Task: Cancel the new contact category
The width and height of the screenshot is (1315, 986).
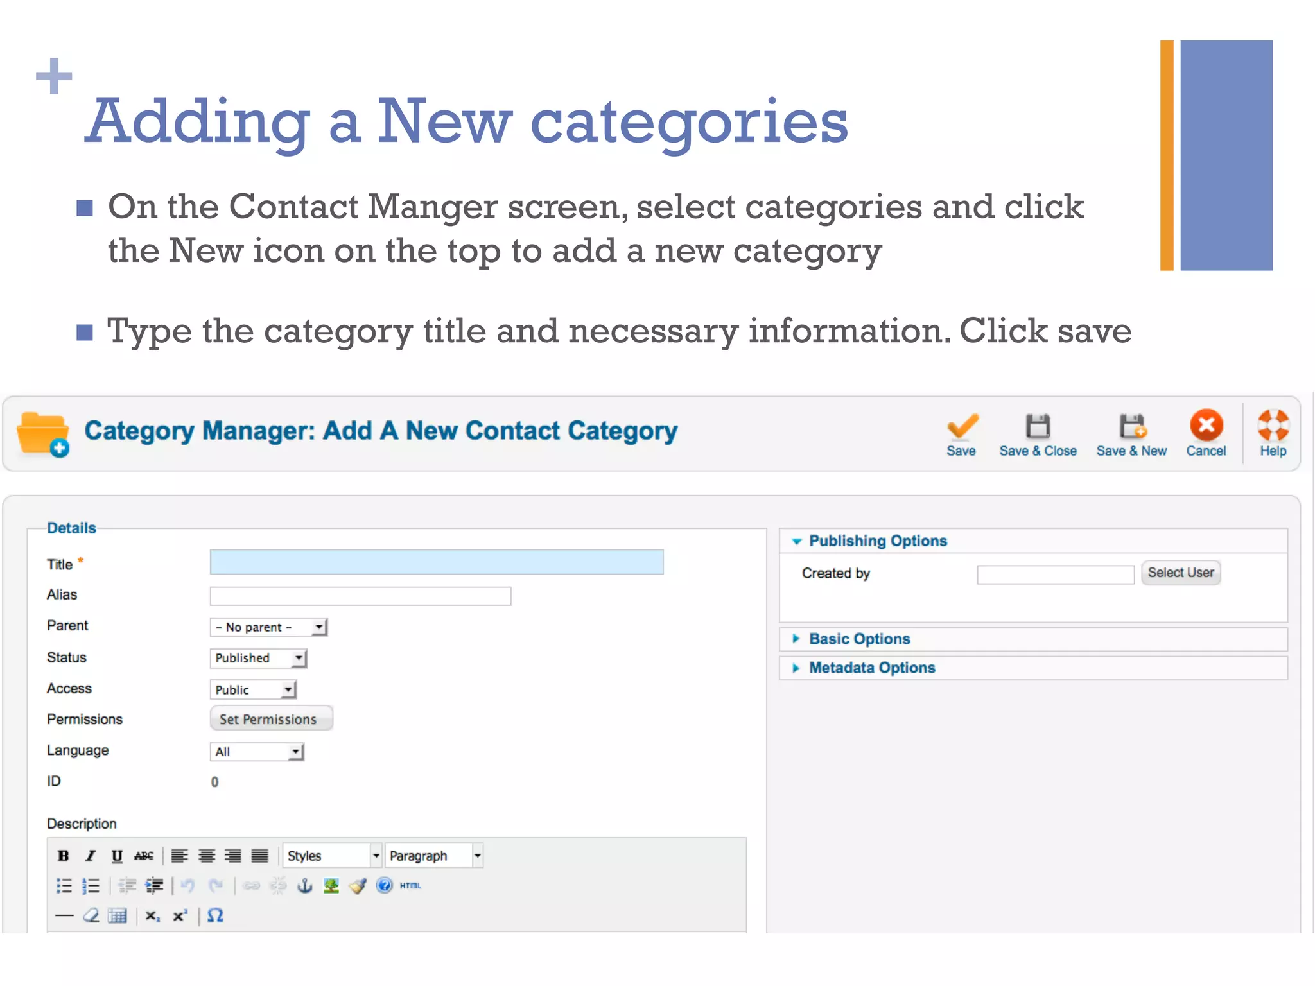Action: tap(1206, 433)
